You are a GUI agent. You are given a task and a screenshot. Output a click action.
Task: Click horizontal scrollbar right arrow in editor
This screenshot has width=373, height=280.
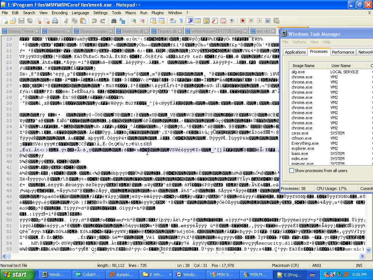pos(362,256)
